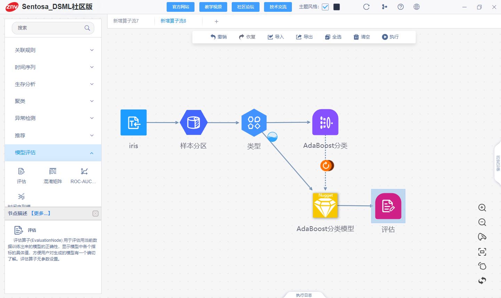
Task: Open the 官方网站 button
Action: tap(181, 7)
